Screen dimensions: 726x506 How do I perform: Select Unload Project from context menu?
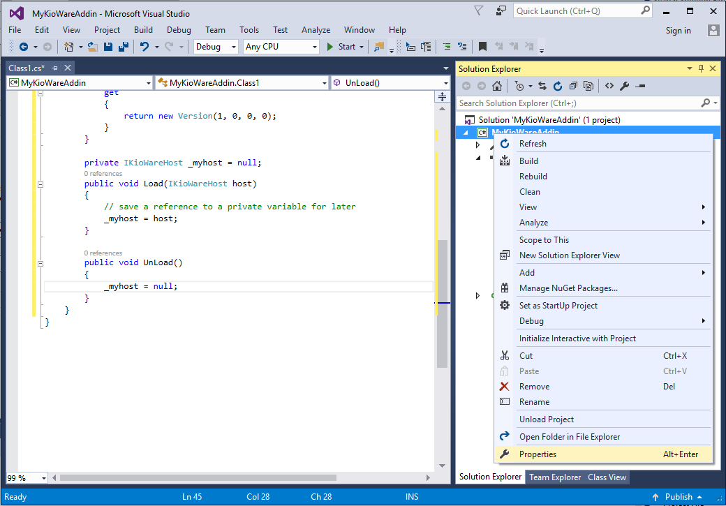click(603, 419)
